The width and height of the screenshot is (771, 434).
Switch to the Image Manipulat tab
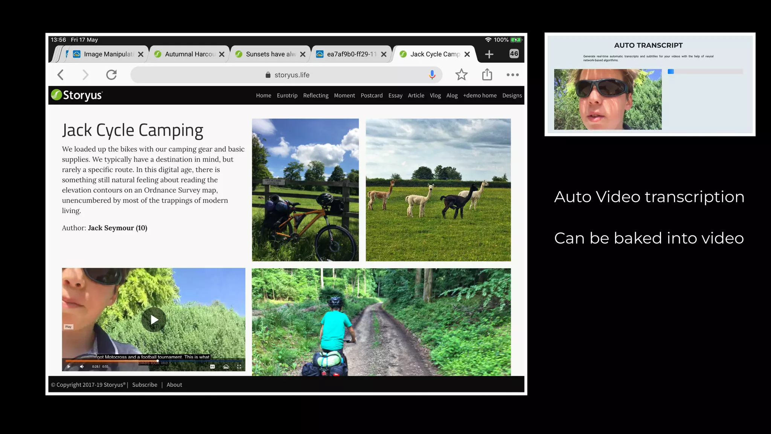(108, 54)
